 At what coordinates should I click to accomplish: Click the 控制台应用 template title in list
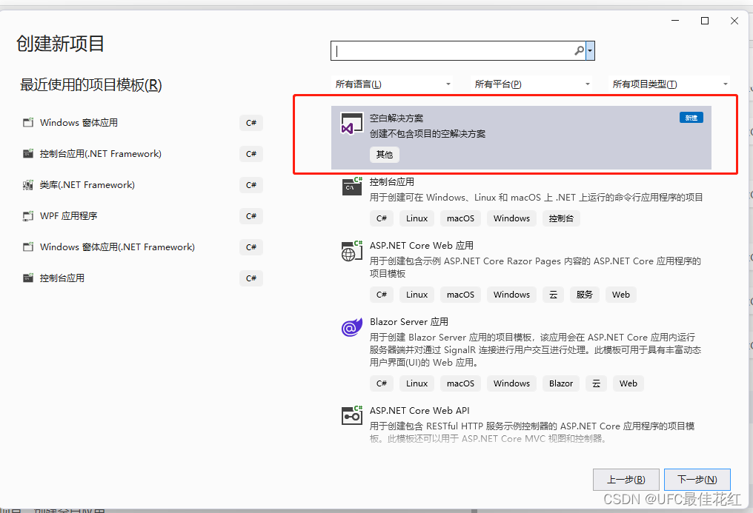click(x=392, y=181)
